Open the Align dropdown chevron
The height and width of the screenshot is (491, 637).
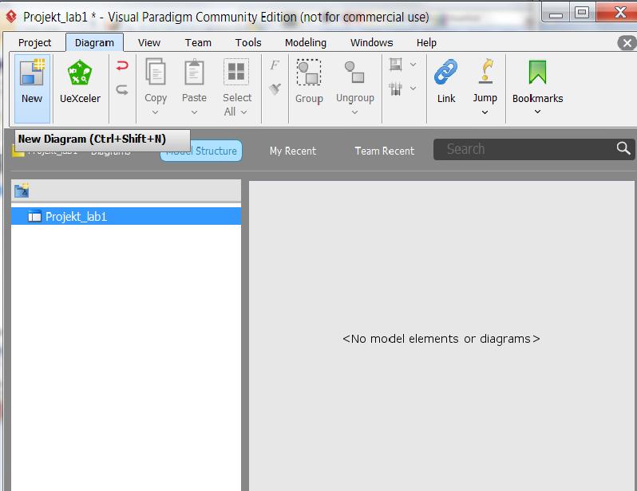413,65
